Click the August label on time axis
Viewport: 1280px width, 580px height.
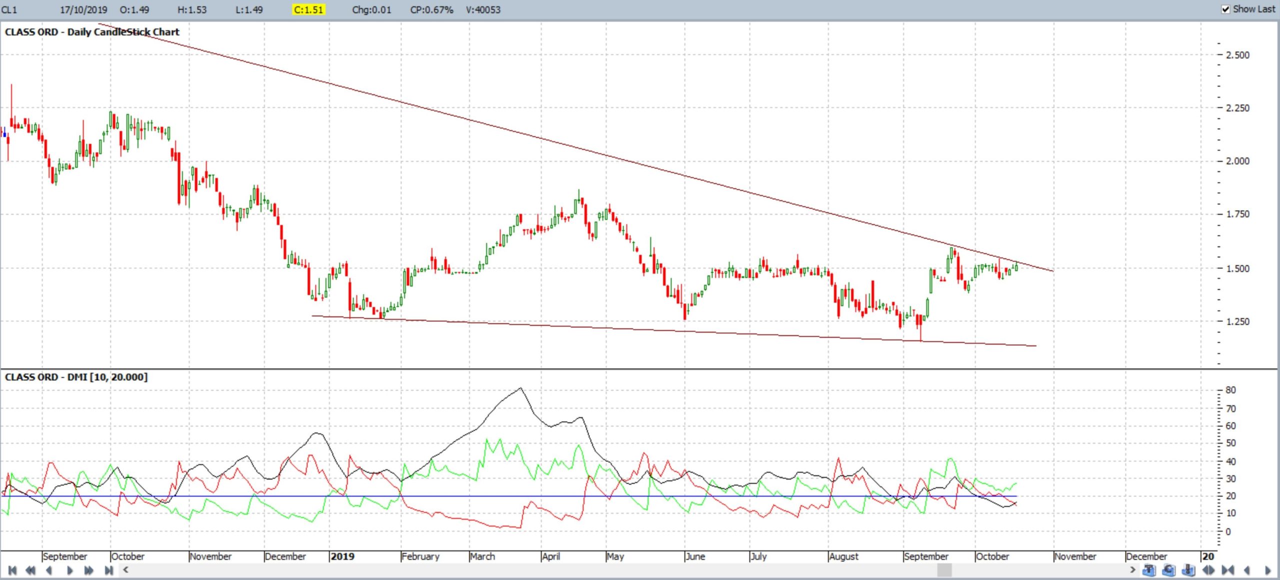point(844,556)
